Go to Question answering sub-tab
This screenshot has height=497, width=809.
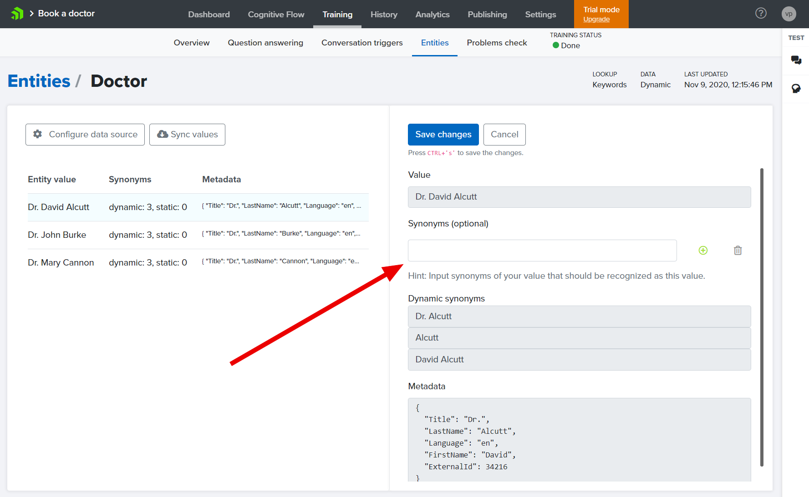click(265, 43)
